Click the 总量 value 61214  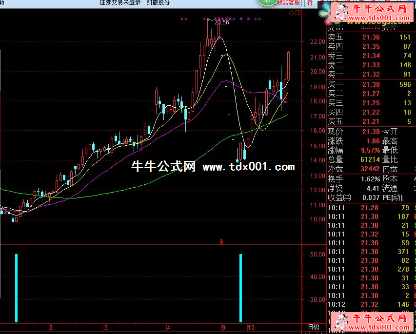370,159
